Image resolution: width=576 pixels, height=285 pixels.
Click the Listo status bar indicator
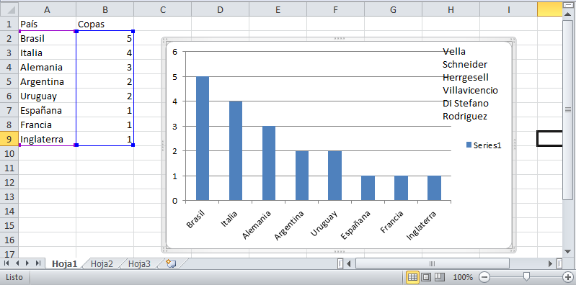pyautogui.click(x=14, y=277)
